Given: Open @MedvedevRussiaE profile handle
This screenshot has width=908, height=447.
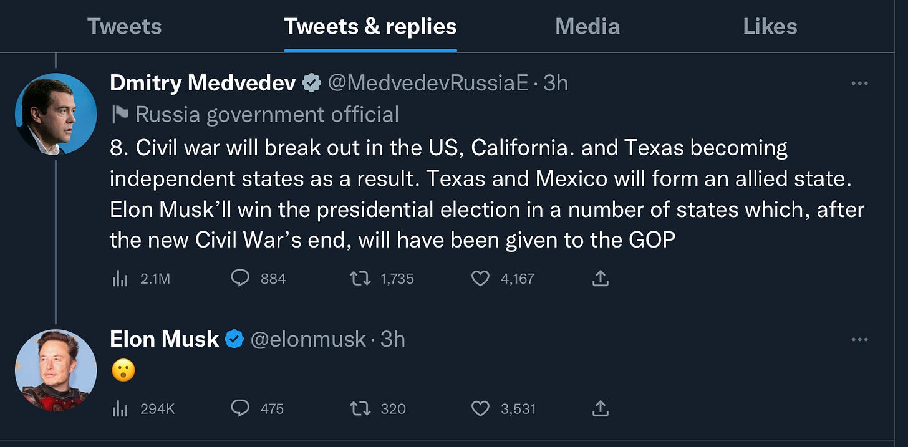Looking at the screenshot, I should point(428,83).
